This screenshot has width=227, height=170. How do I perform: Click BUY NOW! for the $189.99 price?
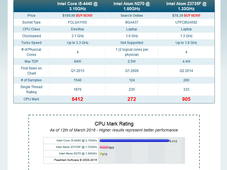pos(84,16)
